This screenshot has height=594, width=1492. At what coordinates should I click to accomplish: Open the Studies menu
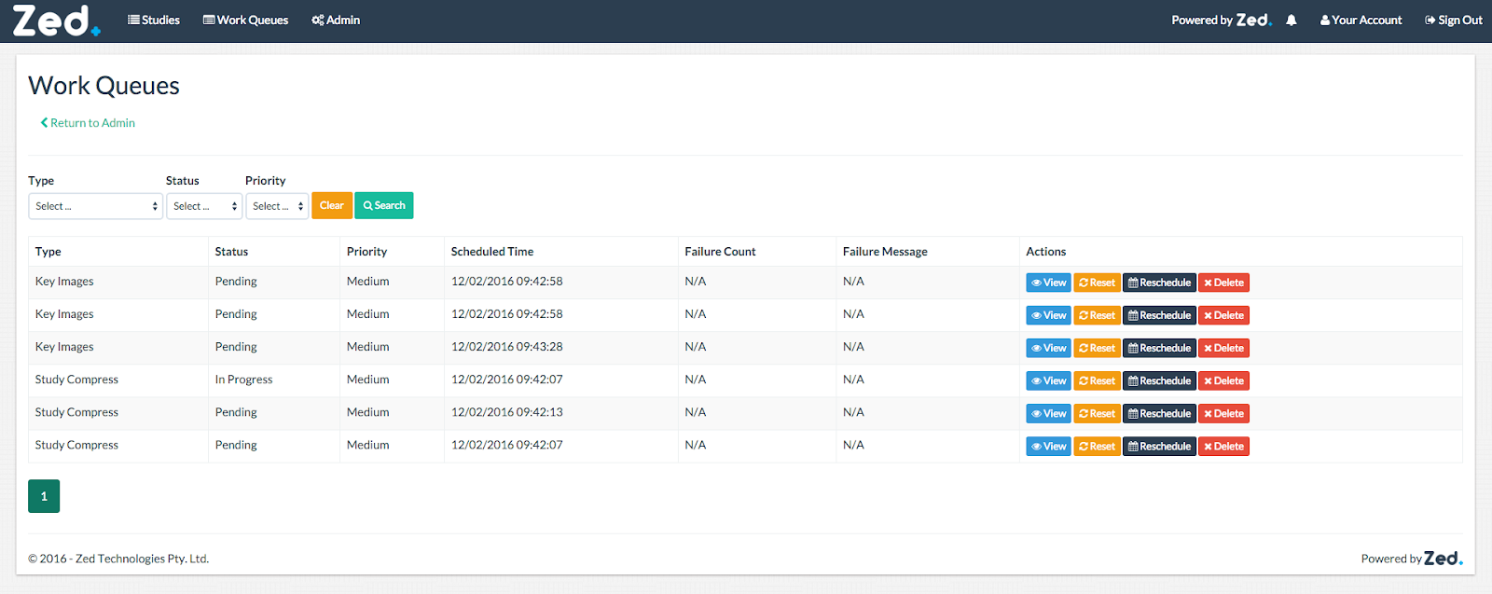click(154, 20)
